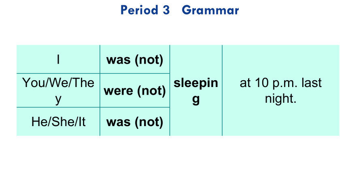The height and width of the screenshot is (195, 348).
Task: Select the last-row 'was (not)' cell
Action: point(135,122)
